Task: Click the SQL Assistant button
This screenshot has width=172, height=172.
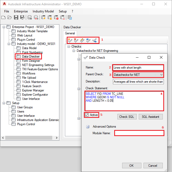Action: pos(150,117)
